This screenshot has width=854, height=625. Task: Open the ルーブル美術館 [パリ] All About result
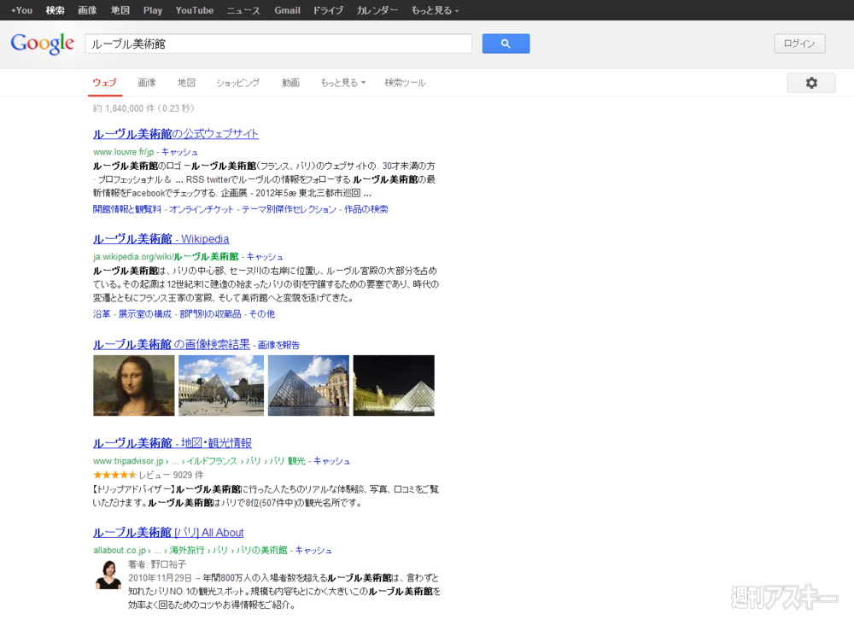pyautogui.click(x=168, y=533)
